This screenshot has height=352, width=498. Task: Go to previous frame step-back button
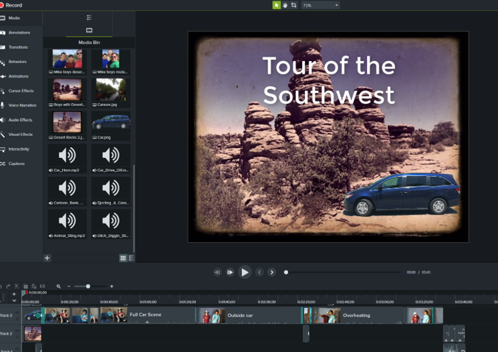click(217, 272)
